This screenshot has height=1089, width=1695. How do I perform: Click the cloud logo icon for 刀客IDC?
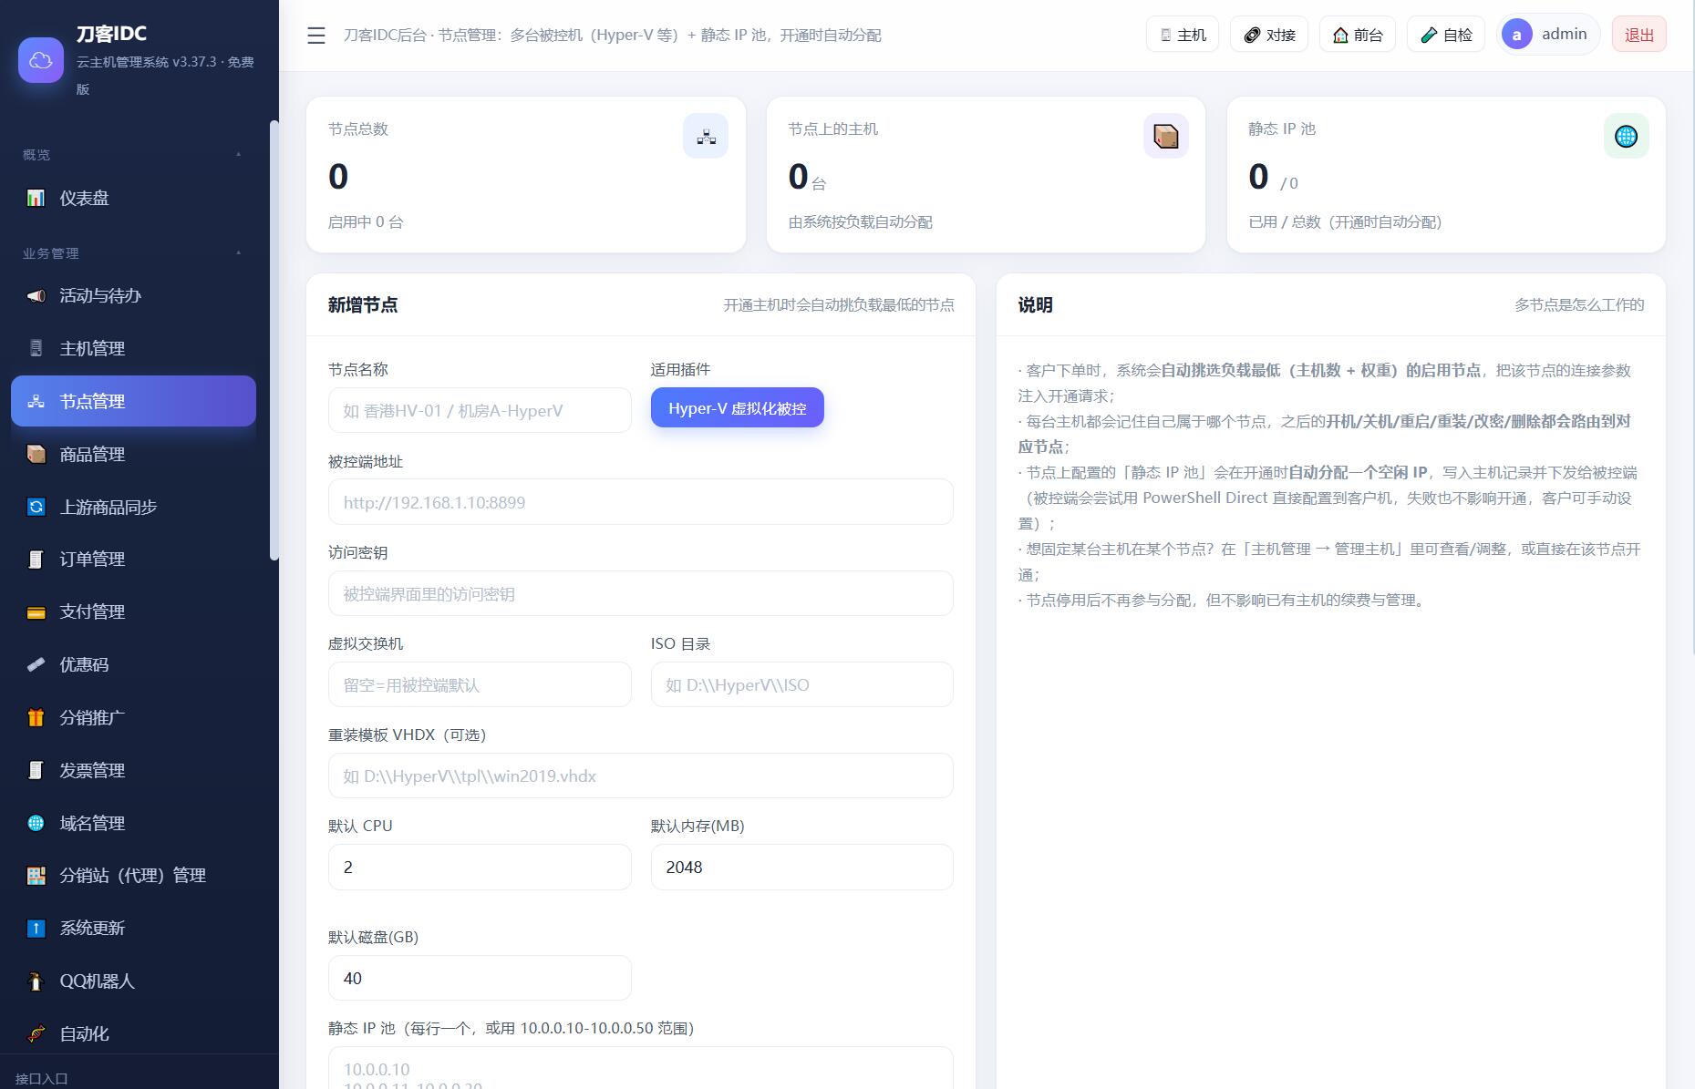(41, 60)
